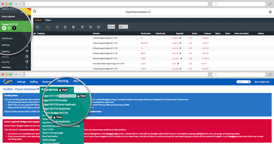Click the D badge under Budget 2017/18
Screen dimensions: 274x144
pyautogui.click(x=4, y=28)
